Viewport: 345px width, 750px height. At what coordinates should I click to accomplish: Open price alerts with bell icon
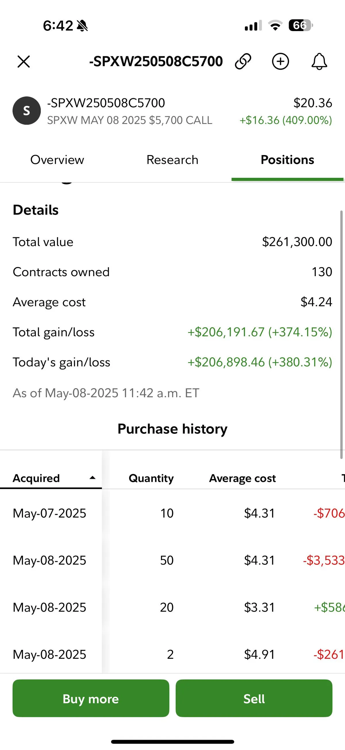(319, 62)
